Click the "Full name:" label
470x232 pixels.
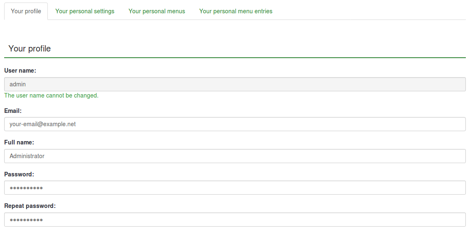[19, 142]
